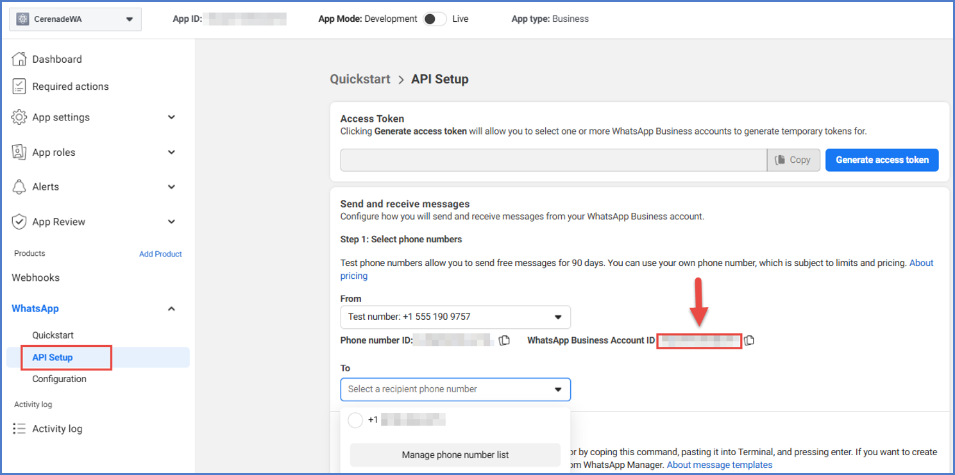Image resolution: width=955 pixels, height=475 pixels.
Task: Click the App settings gear icon
Action: (19, 117)
